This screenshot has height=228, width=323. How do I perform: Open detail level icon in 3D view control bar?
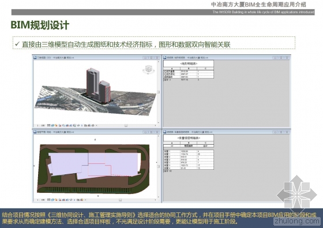(x=49, y=125)
